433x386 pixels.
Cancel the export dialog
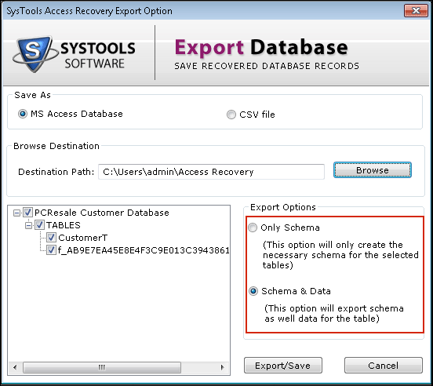(384, 366)
